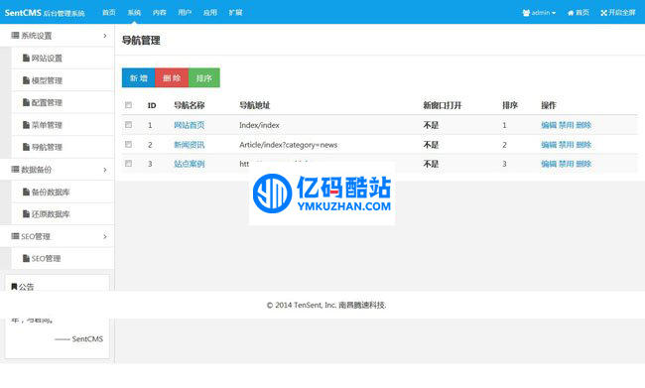Click the blue 新增 button
Screen dimensions: 645x388
[x=139, y=77]
